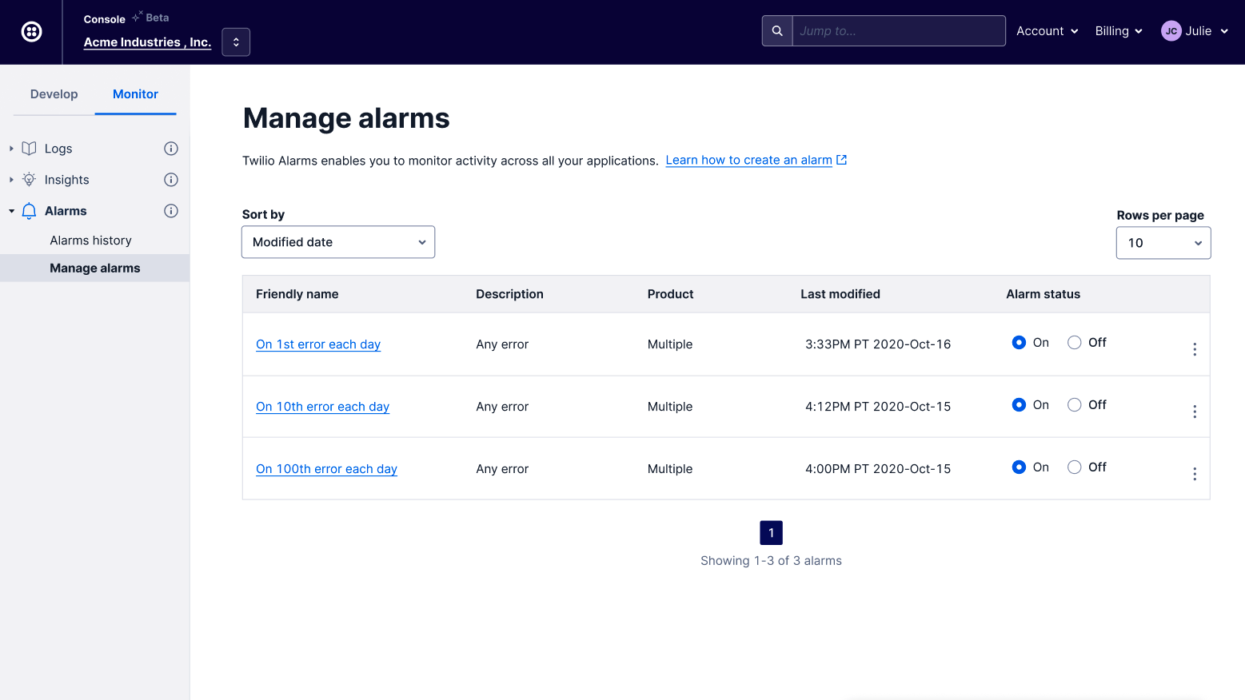Select On for 10th error alarm
The width and height of the screenshot is (1245, 700).
tap(1019, 404)
